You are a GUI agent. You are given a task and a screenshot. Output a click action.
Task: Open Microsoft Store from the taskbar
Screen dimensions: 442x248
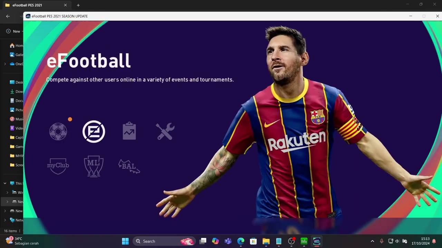pos(253,241)
